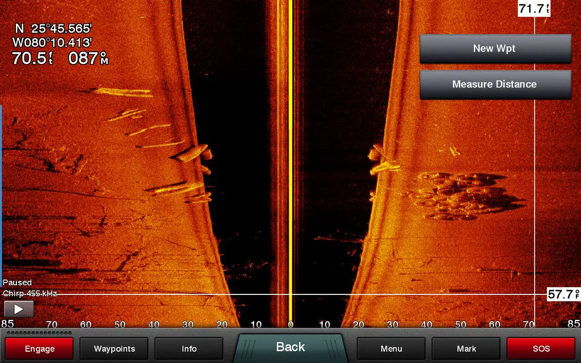This screenshot has width=581, height=363.
Task: Select the GPS coordinates readout
Action: pos(53,35)
